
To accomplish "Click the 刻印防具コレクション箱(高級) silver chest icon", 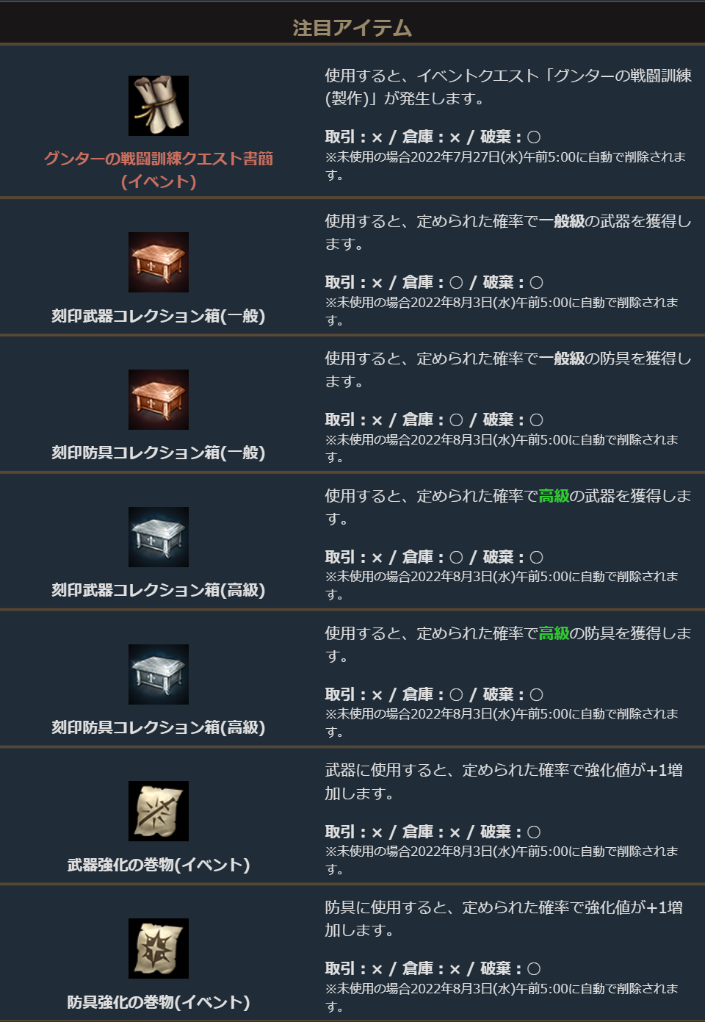I will [159, 674].
